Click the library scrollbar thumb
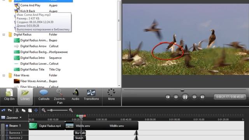249x140 pixels. 119,21
